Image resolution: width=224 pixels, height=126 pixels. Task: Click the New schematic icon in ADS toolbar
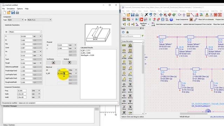point(124,15)
